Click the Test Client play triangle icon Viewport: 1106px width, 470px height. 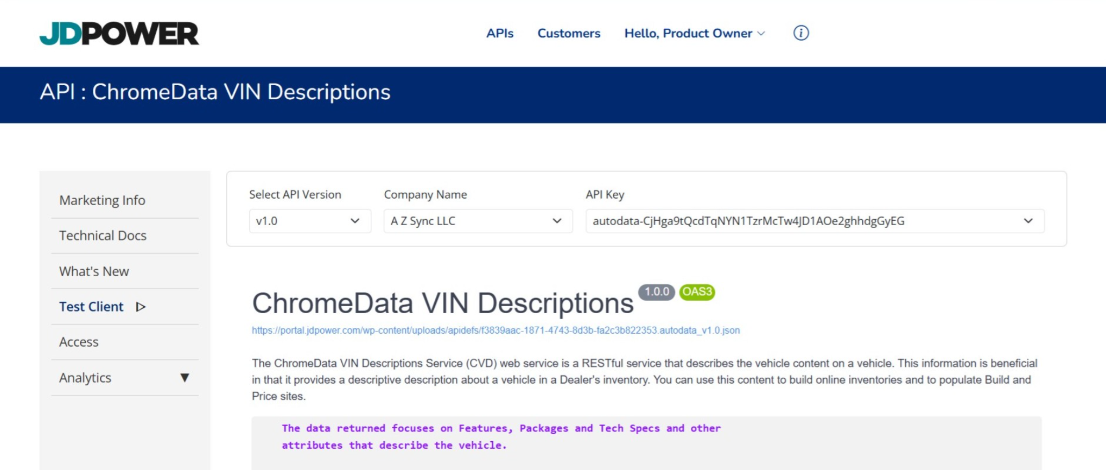coord(141,307)
